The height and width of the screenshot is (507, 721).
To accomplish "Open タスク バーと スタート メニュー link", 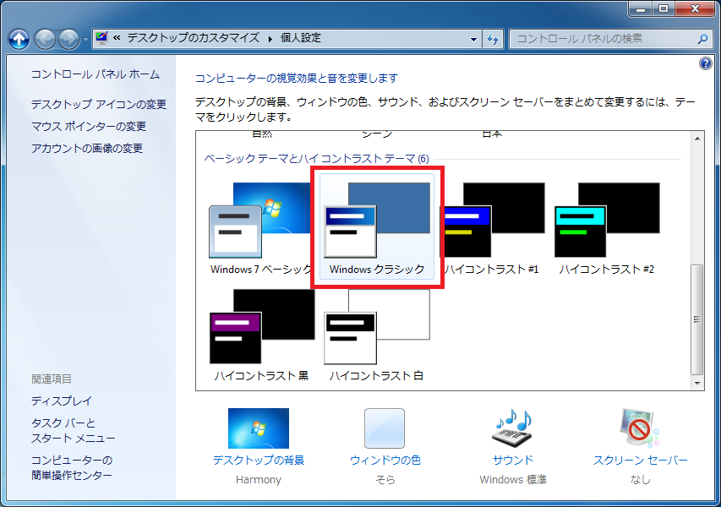I will pos(73,430).
